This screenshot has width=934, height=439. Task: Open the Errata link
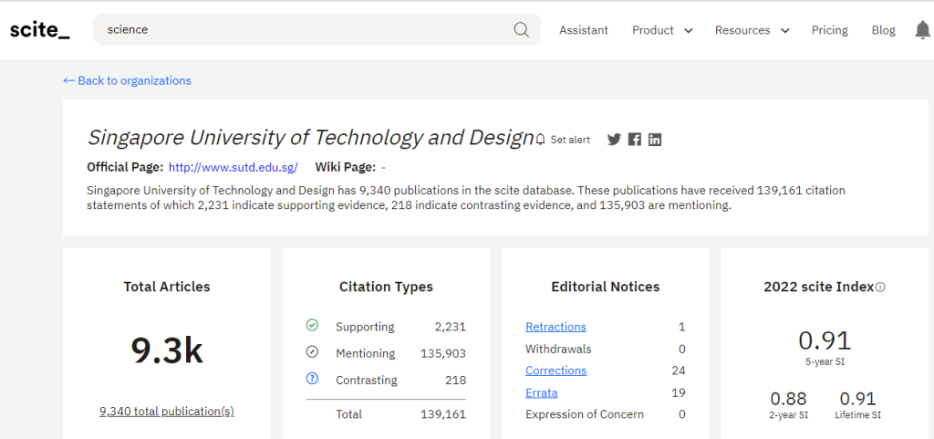tap(542, 392)
